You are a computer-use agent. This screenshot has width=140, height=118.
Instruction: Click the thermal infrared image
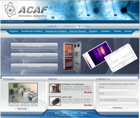pos(97,55)
